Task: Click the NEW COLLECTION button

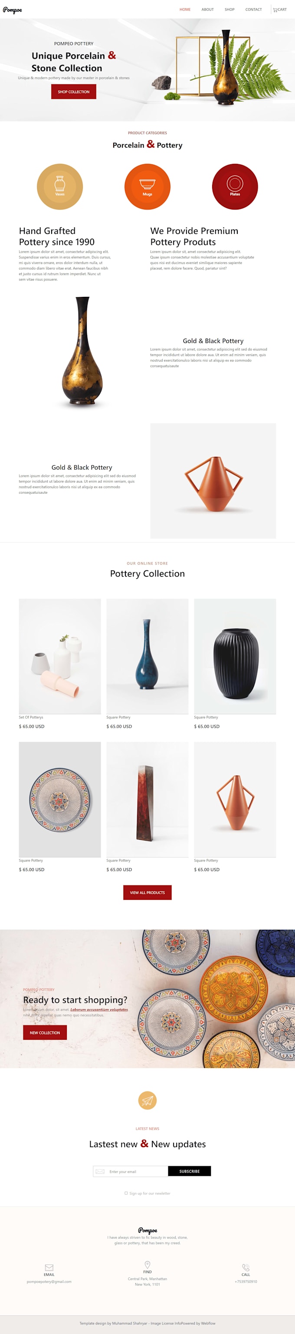Action: point(45,1032)
